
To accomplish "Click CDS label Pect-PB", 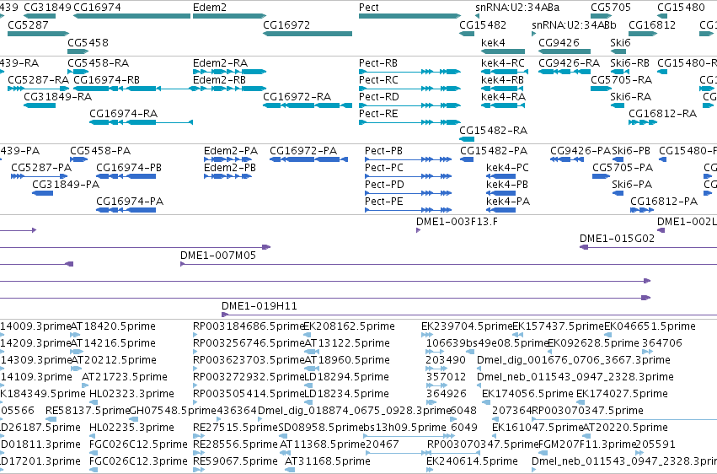I will click(x=383, y=150).
